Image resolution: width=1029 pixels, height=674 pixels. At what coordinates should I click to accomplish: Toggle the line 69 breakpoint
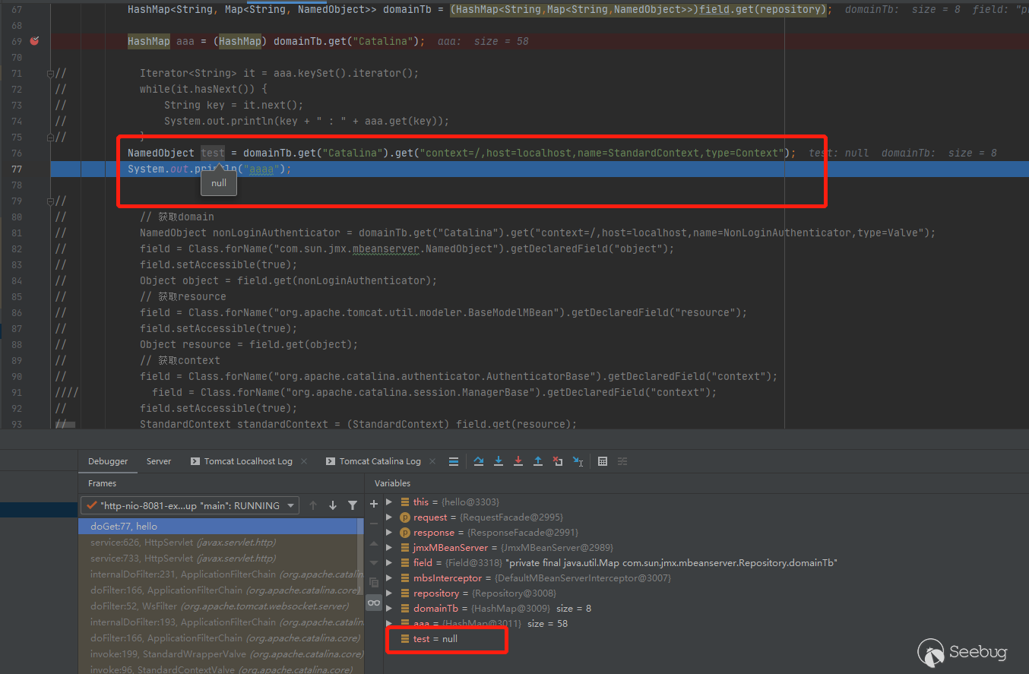coord(34,41)
